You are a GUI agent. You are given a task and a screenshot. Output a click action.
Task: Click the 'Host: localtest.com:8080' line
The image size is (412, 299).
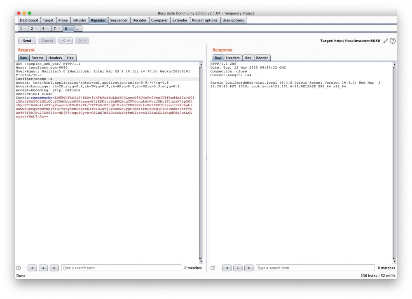pyautogui.click(x=42, y=68)
